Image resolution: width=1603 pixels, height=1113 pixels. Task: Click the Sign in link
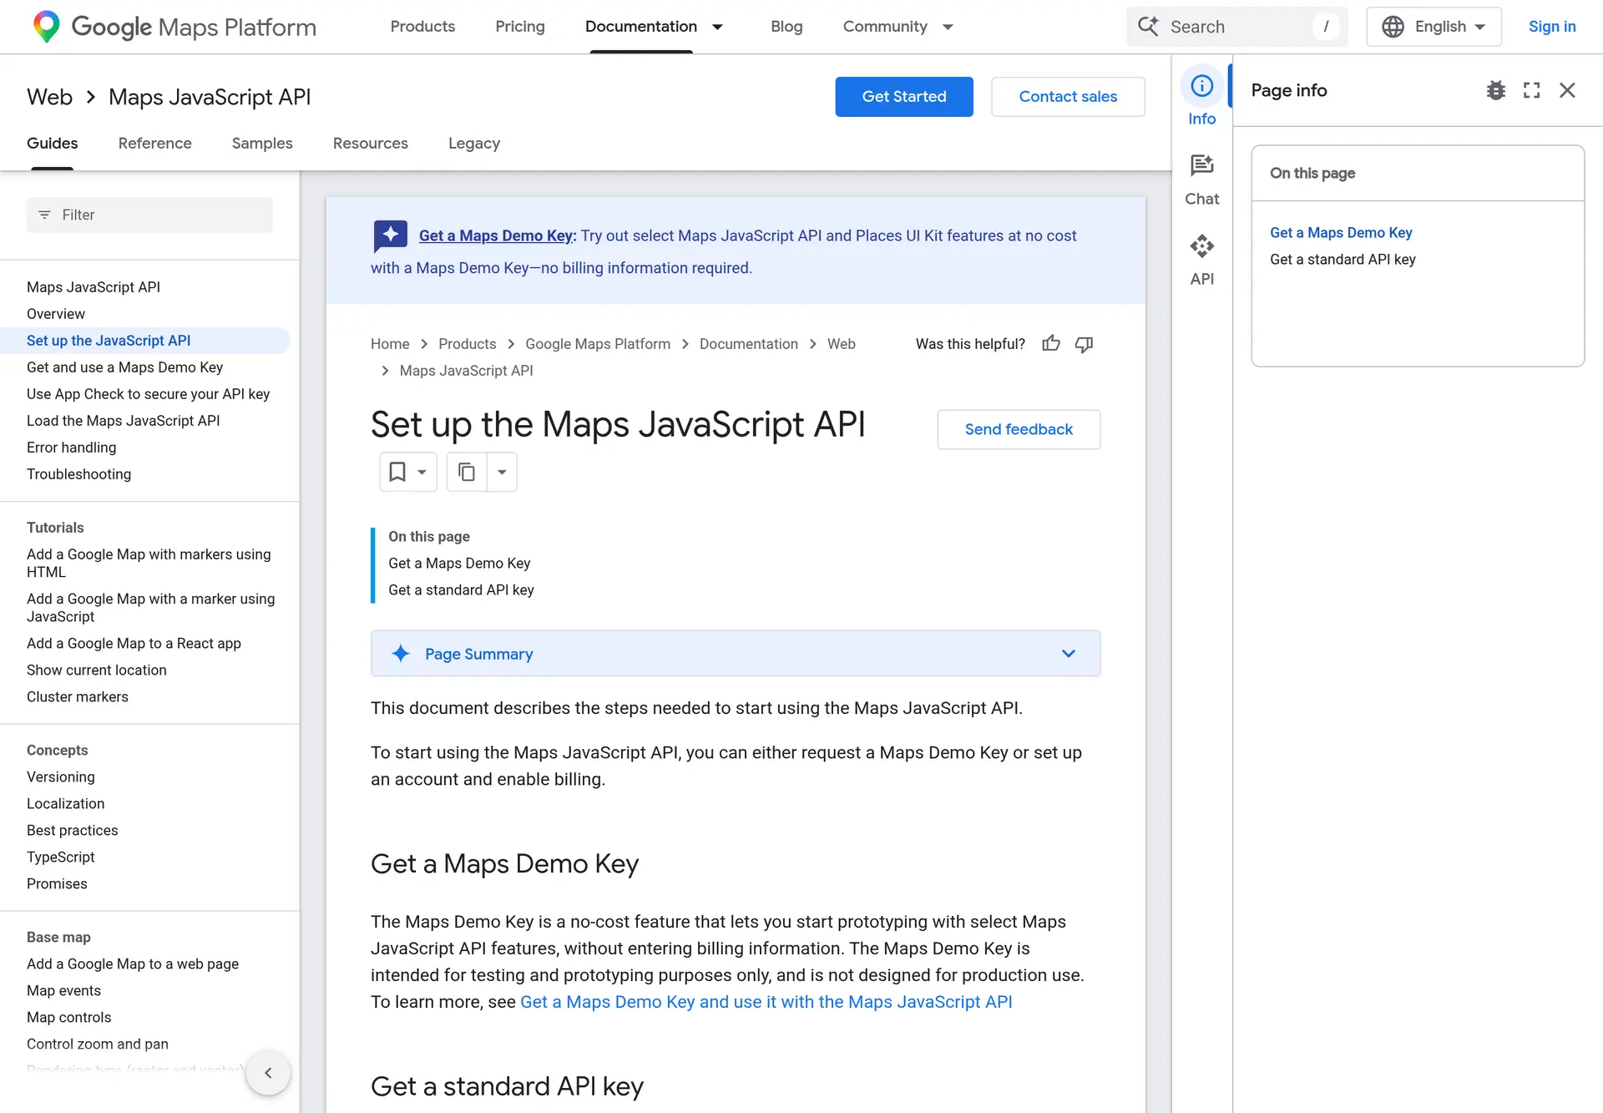[1552, 27]
